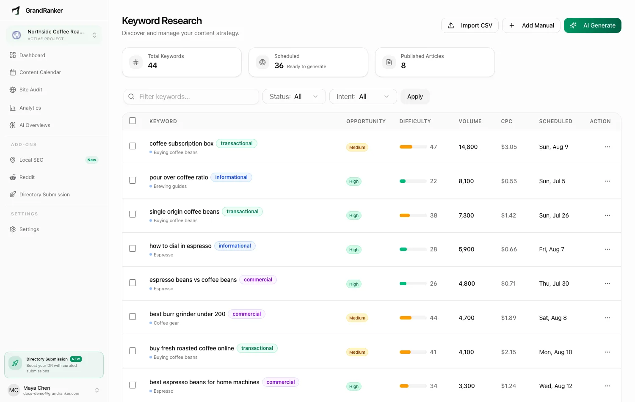635x402 pixels.
Task: Check best espresso beans for home machines row
Action: click(x=133, y=385)
